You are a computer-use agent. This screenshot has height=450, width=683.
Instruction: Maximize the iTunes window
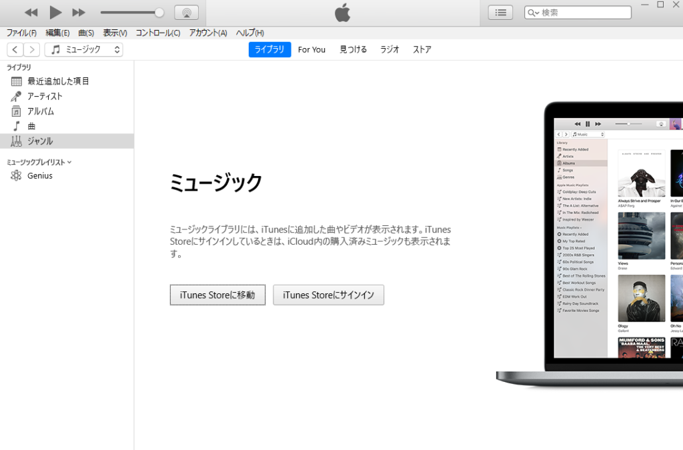[x=660, y=5]
